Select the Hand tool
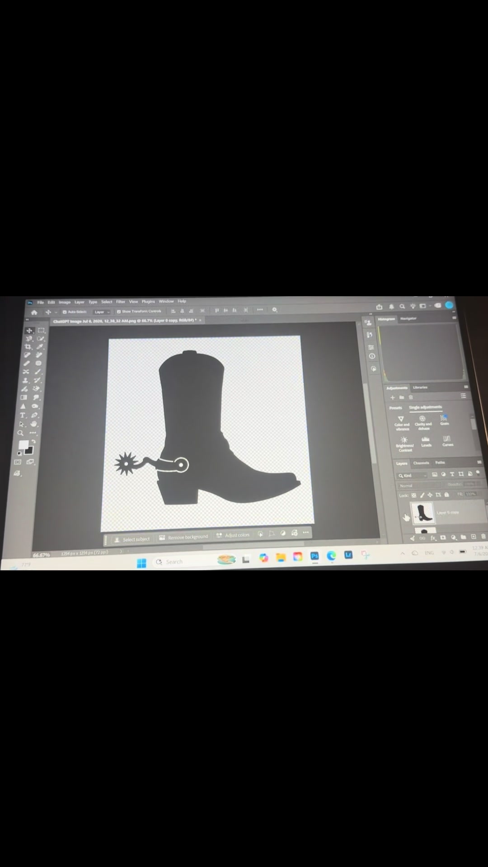 34,424
